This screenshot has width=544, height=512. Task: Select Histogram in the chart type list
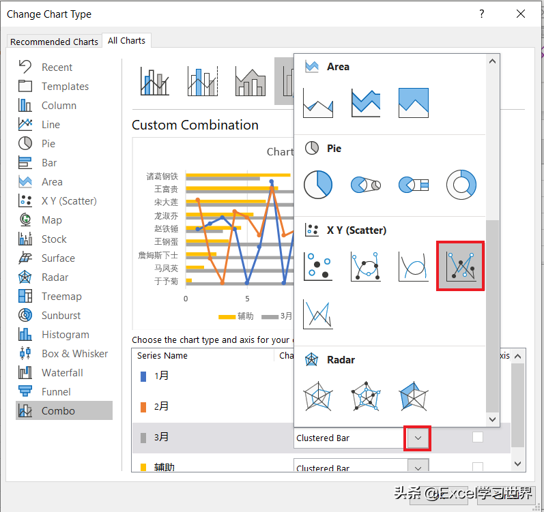tap(64, 335)
